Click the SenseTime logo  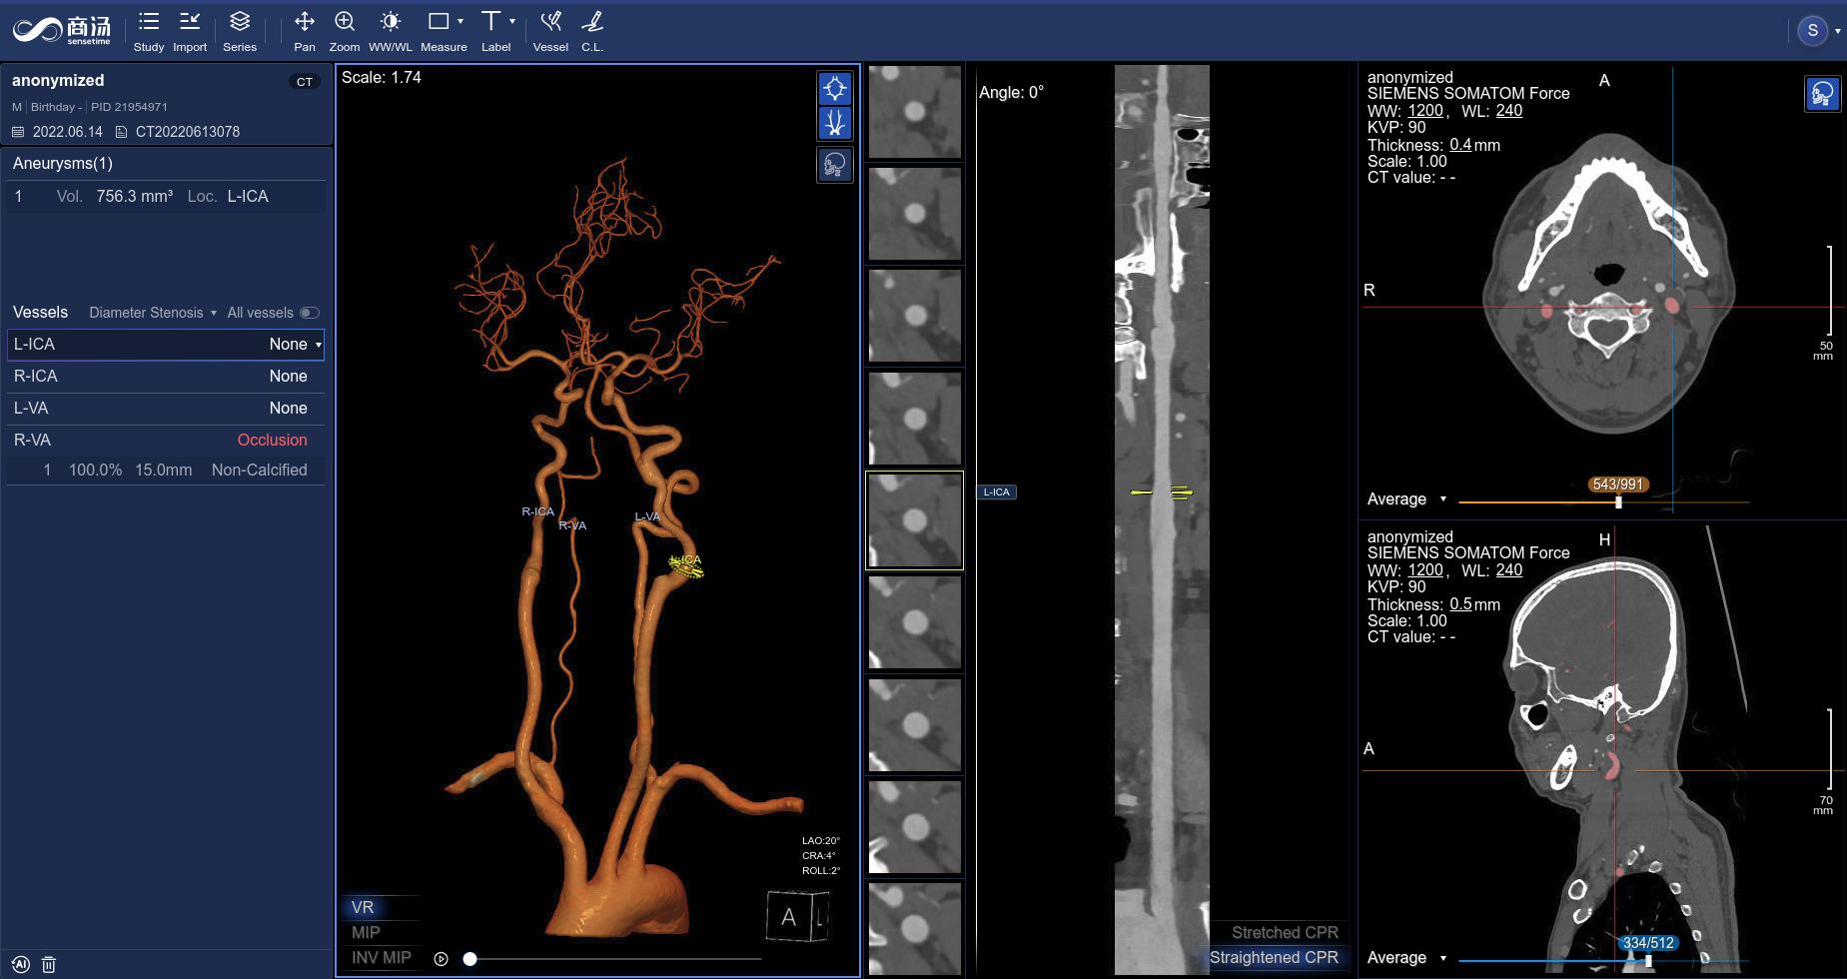(62, 30)
